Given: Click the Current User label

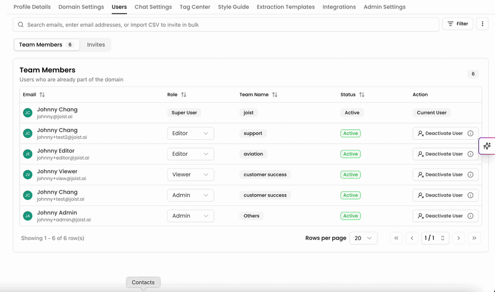Looking at the screenshot, I should 431,113.
